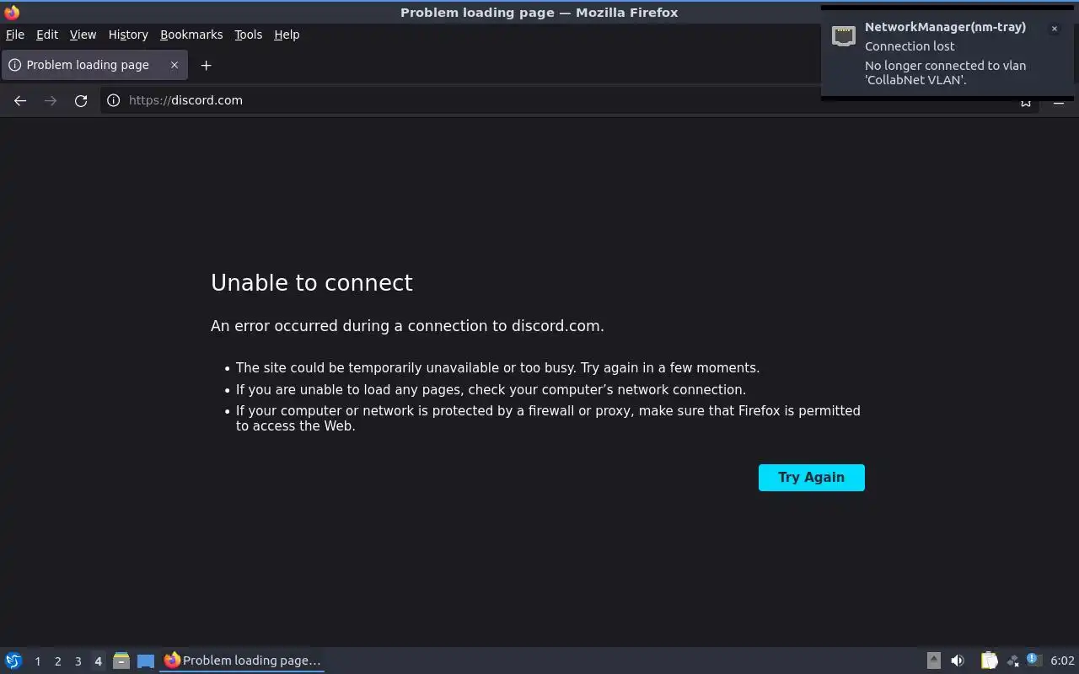
Task: Go back to the previous page
Action: click(20, 100)
